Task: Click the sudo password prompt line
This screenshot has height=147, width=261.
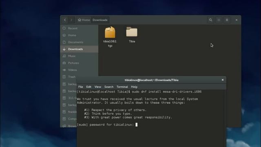Action: 107,125
